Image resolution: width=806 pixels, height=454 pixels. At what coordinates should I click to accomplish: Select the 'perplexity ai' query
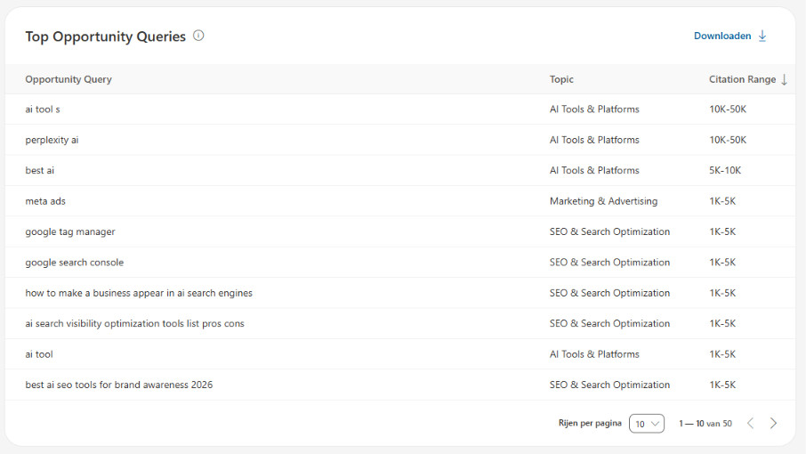tap(52, 140)
